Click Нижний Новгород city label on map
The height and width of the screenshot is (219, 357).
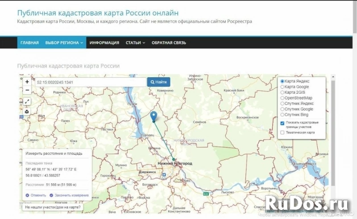[x=175, y=163]
